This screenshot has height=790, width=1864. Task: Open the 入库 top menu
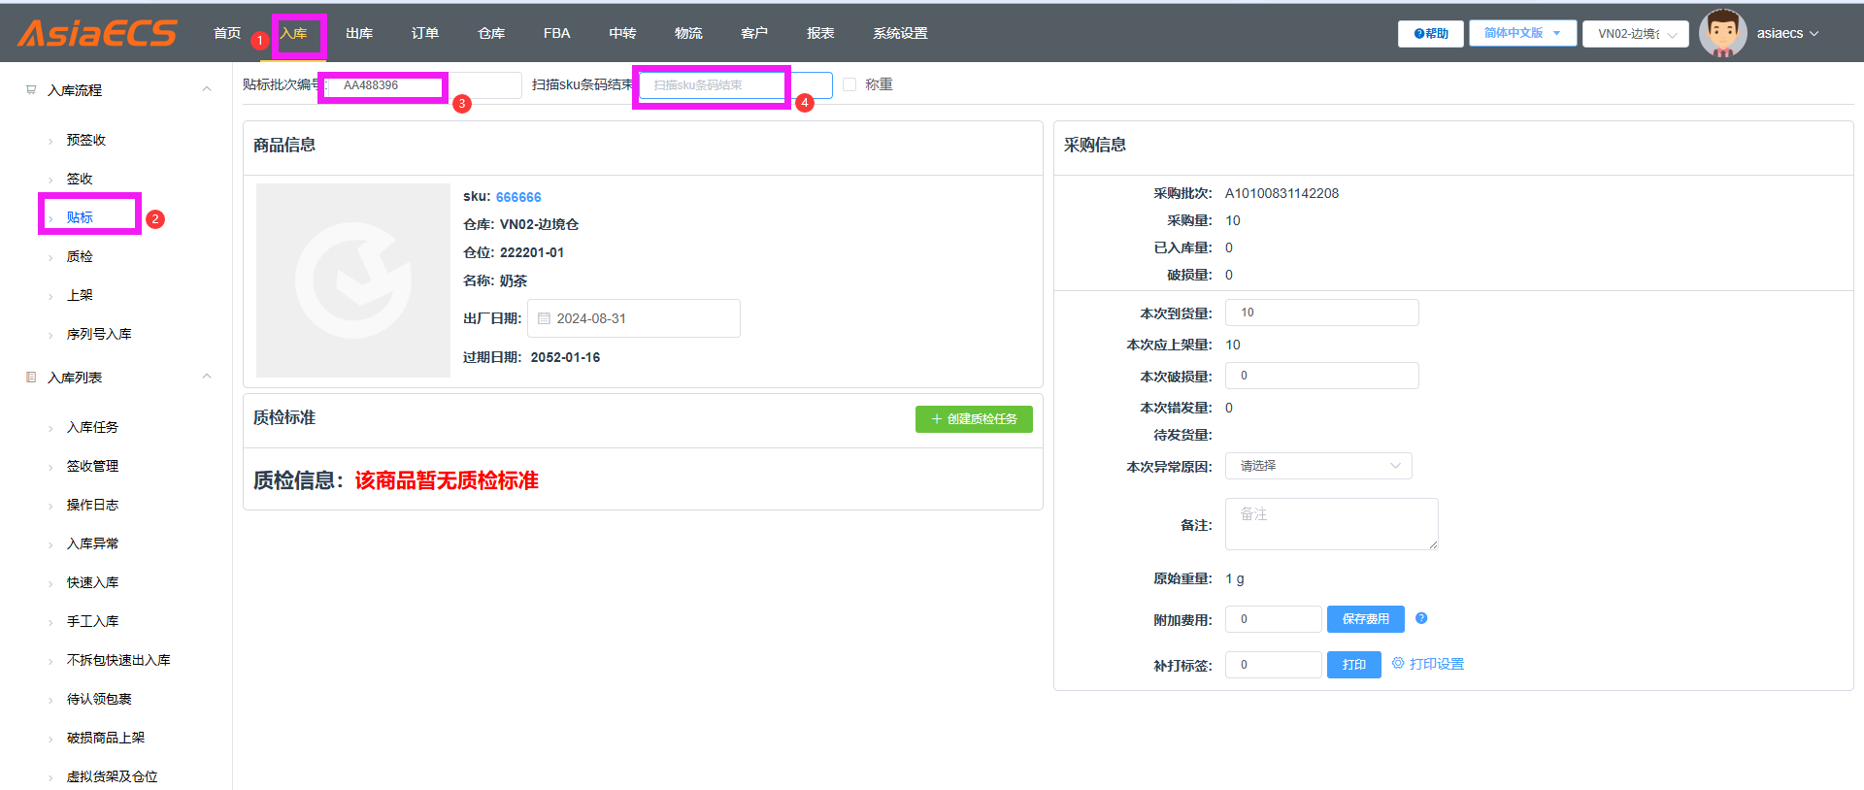[x=293, y=33]
